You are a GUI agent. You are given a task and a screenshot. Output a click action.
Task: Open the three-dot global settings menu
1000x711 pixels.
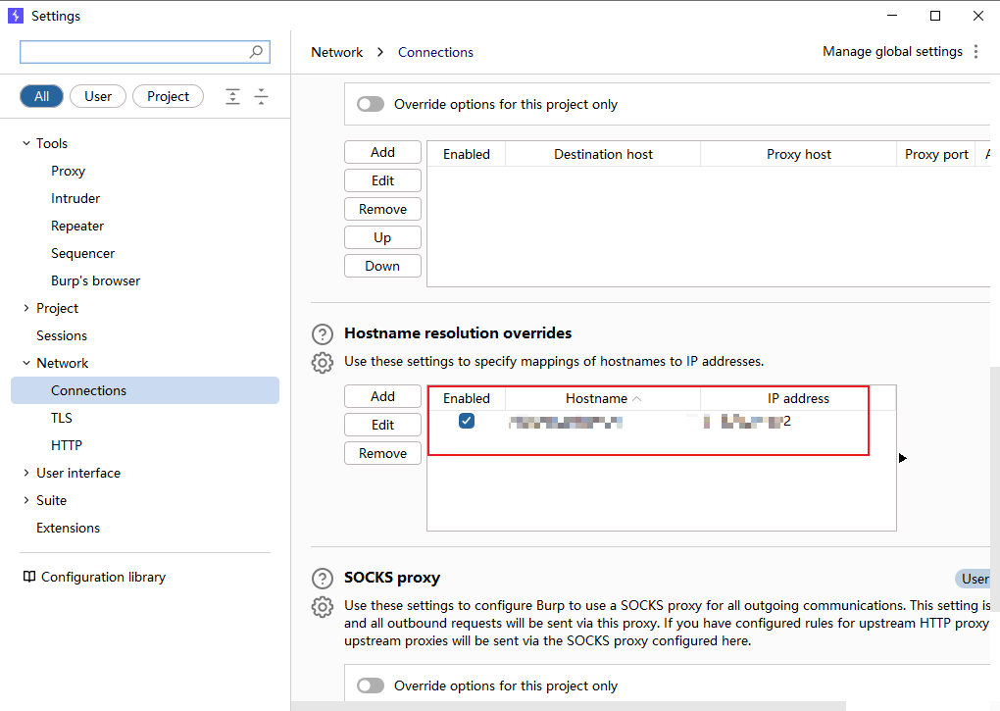tap(975, 52)
